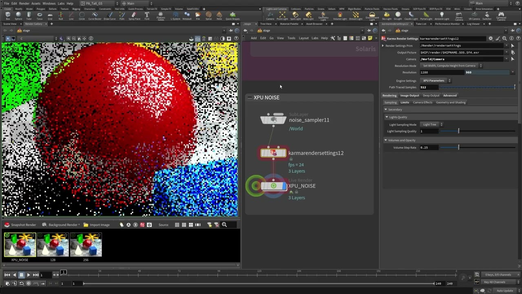Open the parameter pane gear settings icon
Image resolution: width=522 pixels, height=294 pixels.
491,38
